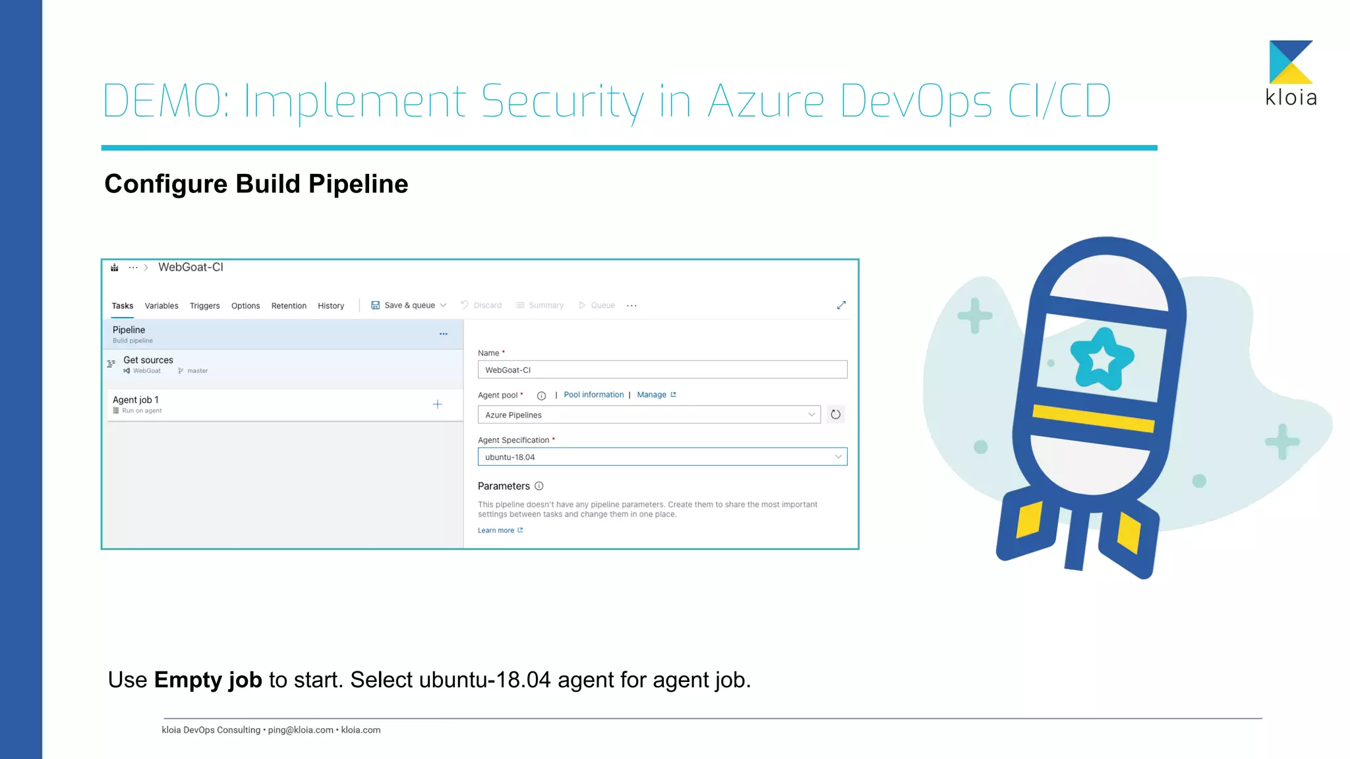Open the Summary button
This screenshot has width=1350, height=759.
540,305
